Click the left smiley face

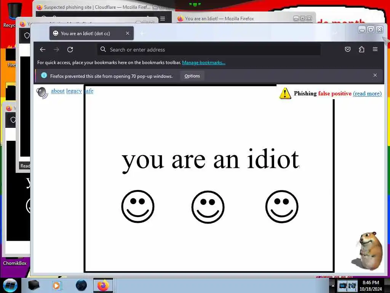tap(138, 206)
